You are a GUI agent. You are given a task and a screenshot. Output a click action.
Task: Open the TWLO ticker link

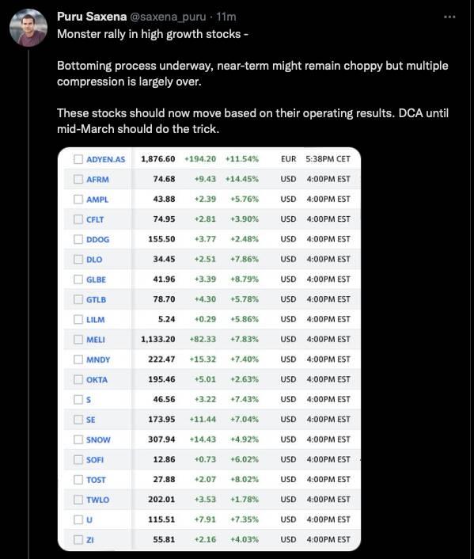97,500
